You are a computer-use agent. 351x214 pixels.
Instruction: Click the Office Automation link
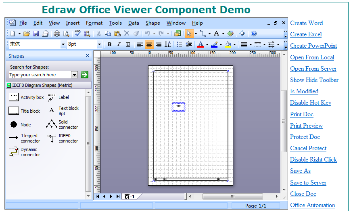point(313,205)
